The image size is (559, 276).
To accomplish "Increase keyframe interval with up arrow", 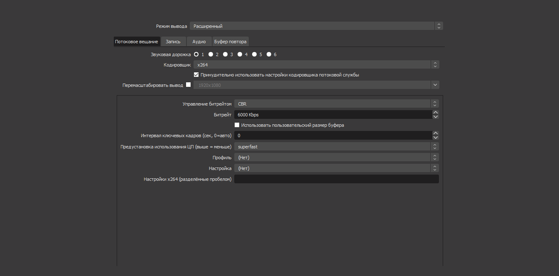I will click(436, 133).
